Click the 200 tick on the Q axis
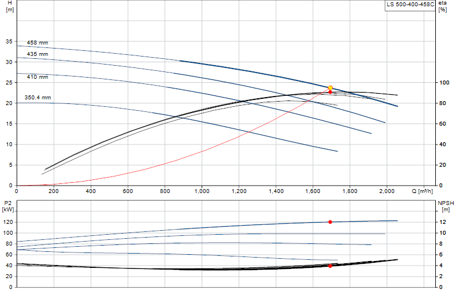The width and height of the screenshot is (457, 297). pyautogui.click(x=54, y=191)
